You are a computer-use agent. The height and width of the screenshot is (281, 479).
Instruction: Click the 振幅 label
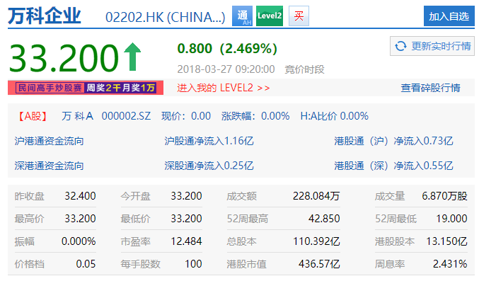25,241
